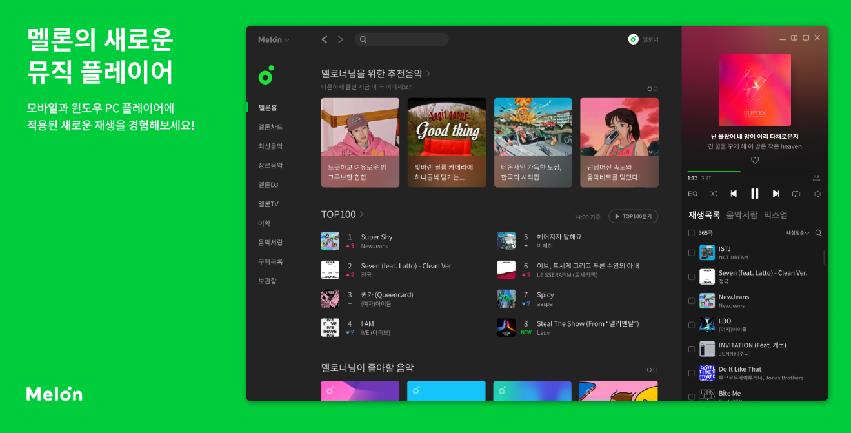Viewport: 851px width, 433px height.
Task: Open the 멜로너 profile icon
Action: [x=634, y=39]
